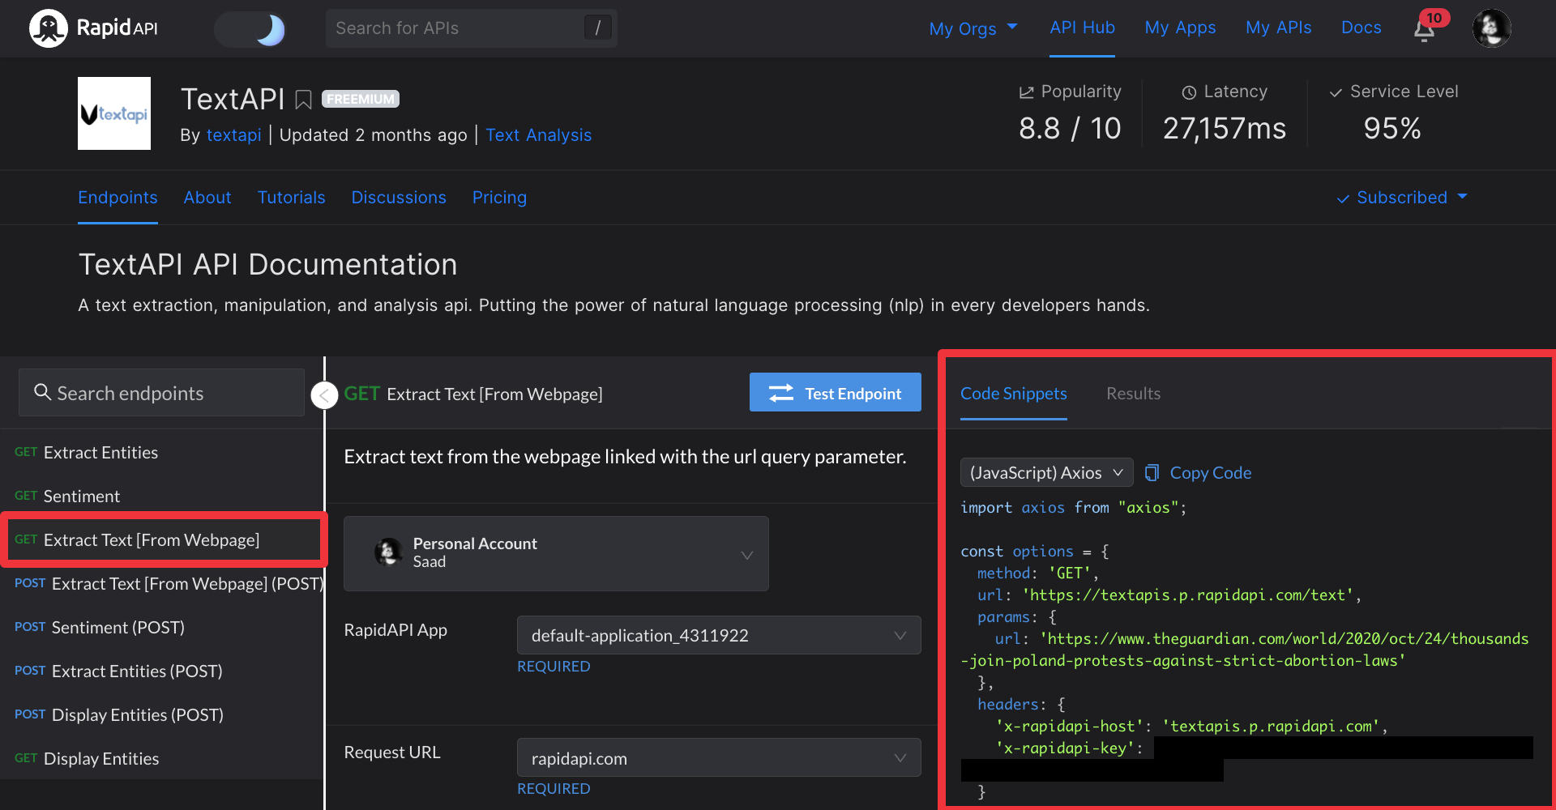This screenshot has height=810, width=1556.
Task: Open the (JavaScript) Axios language dropdown
Action: (1046, 472)
